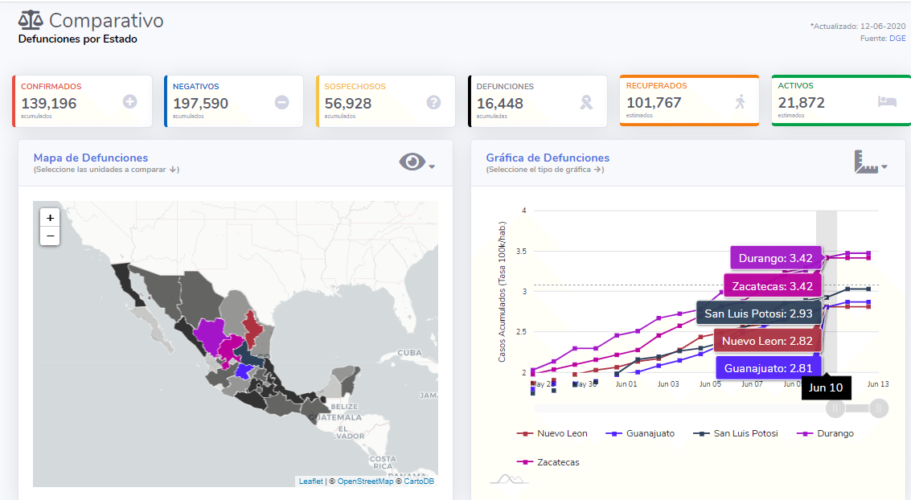Click the plus icon in Confirmados card
This screenshot has width=911, height=500.
pos(129,102)
